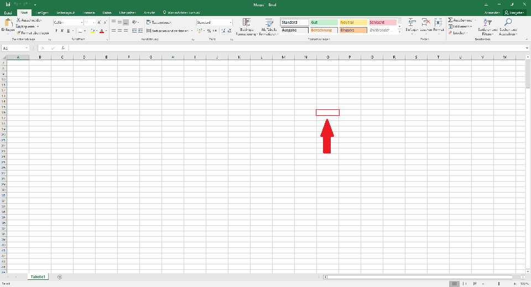Open the font color dropdown arrow
This screenshot has height=287, width=531.
(106, 31)
